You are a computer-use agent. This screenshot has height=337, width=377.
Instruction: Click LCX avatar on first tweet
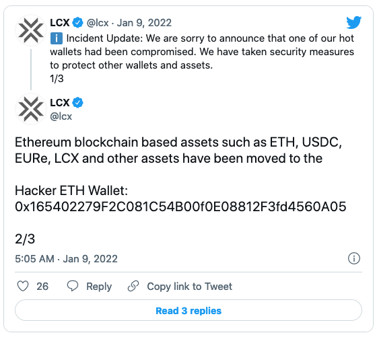pyautogui.click(x=31, y=30)
